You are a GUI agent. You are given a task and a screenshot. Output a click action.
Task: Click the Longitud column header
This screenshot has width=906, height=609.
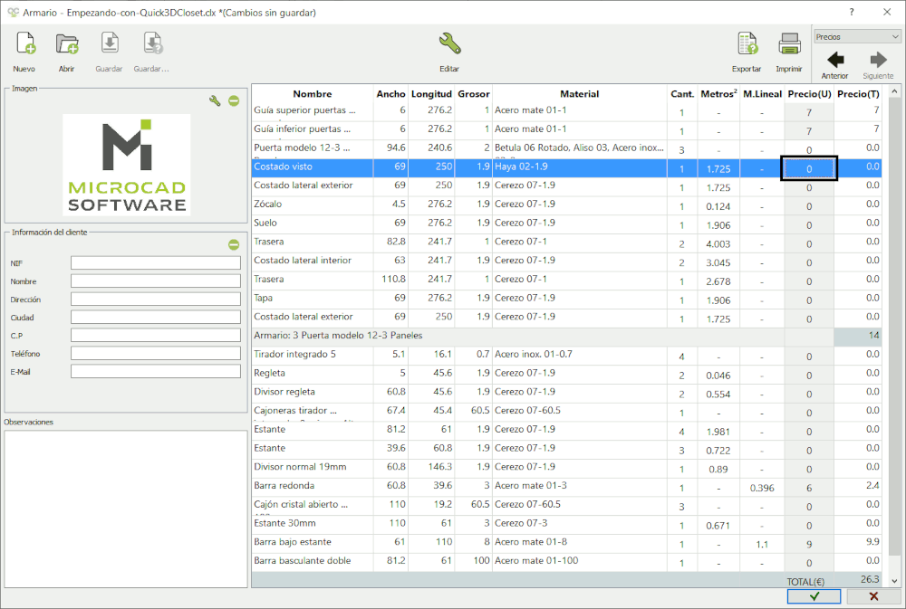[x=431, y=93]
